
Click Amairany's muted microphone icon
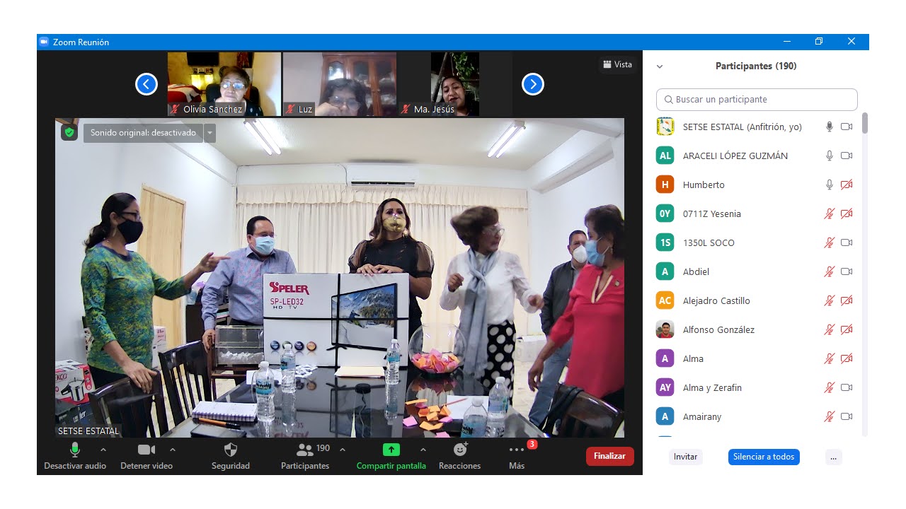click(x=830, y=416)
